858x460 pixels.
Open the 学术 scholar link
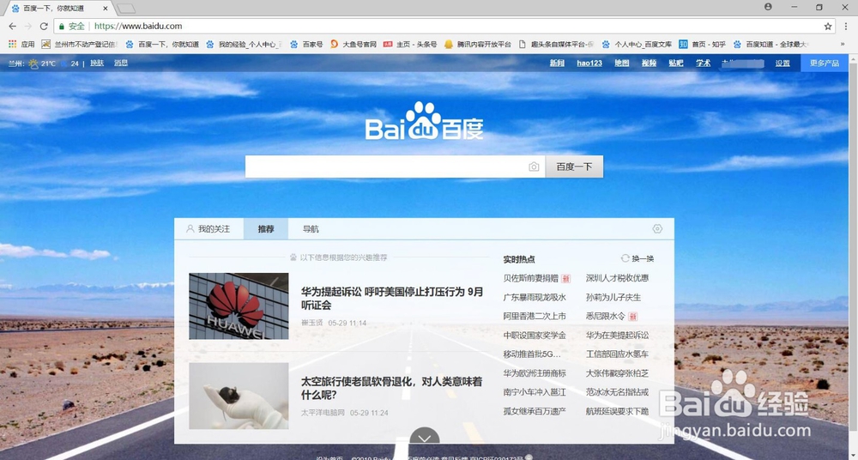coord(704,63)
